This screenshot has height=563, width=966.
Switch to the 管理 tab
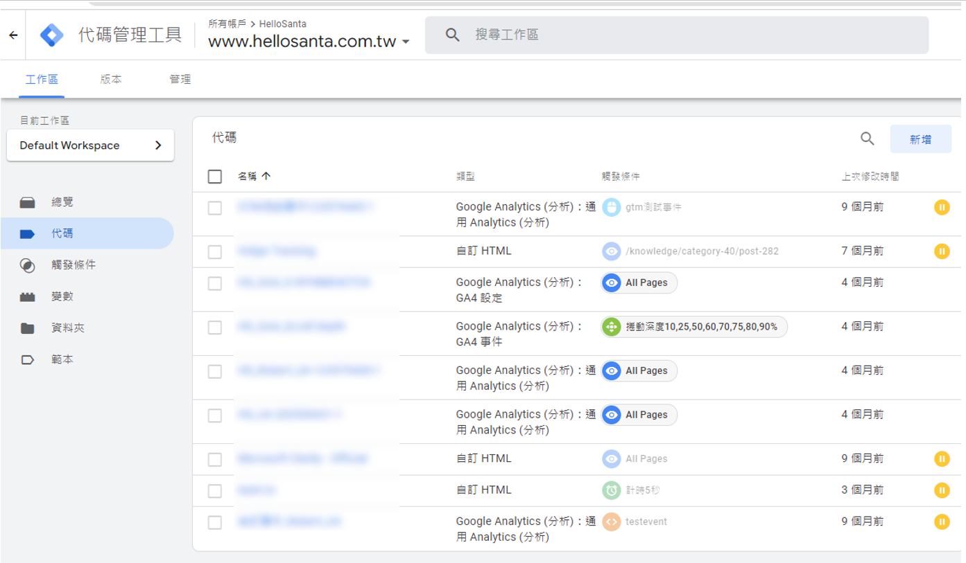[x=180, y=80]
